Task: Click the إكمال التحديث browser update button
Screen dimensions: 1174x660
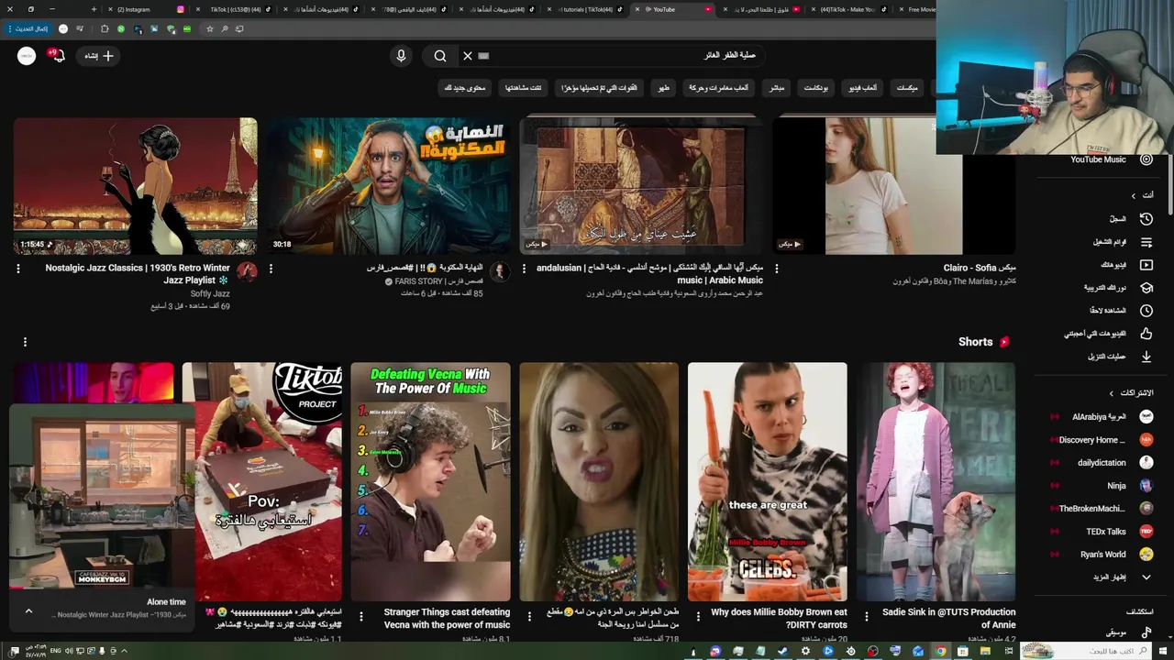Action: coord(28,28)
